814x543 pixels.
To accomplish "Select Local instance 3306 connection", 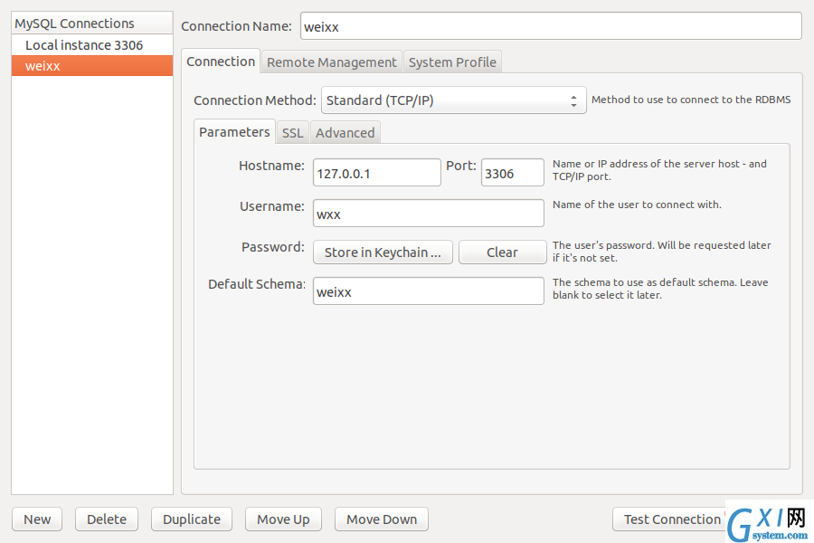I will click(92, 45).
